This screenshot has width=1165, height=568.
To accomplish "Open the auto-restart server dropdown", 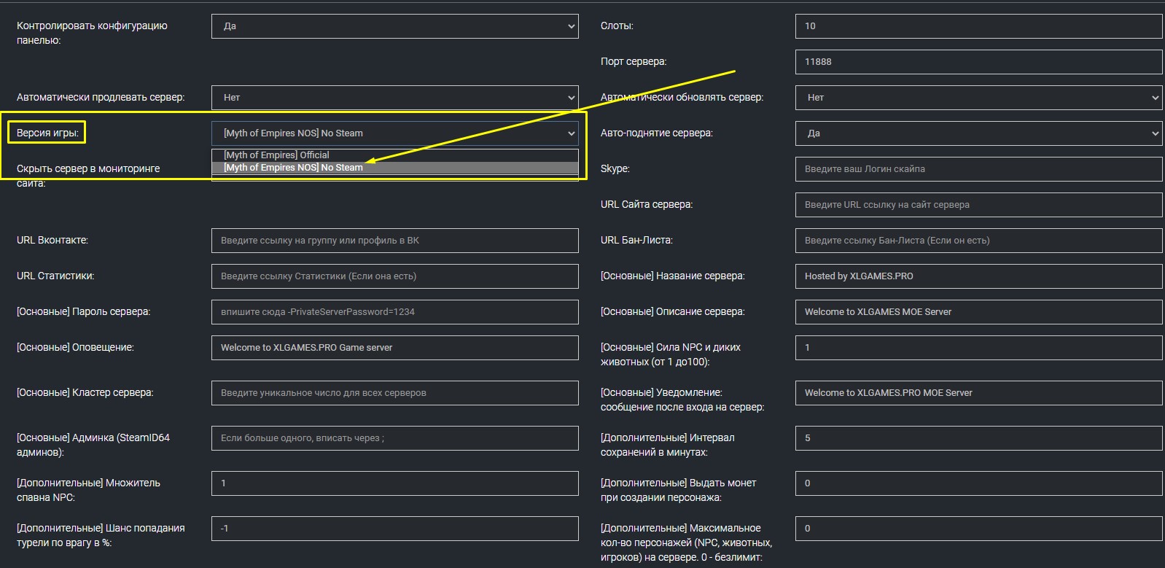I will (x=978, y=133).
